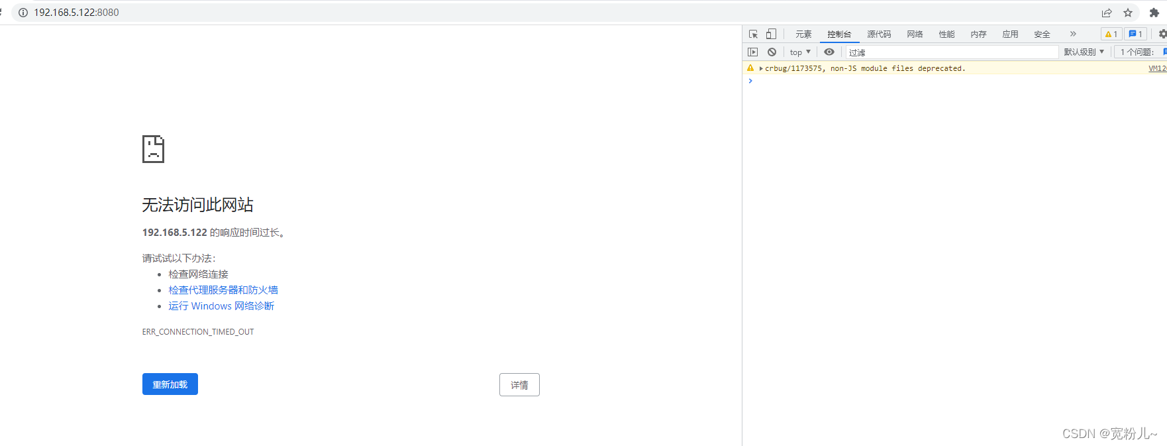Click the warning icon on crbug message

click(750, 68)
